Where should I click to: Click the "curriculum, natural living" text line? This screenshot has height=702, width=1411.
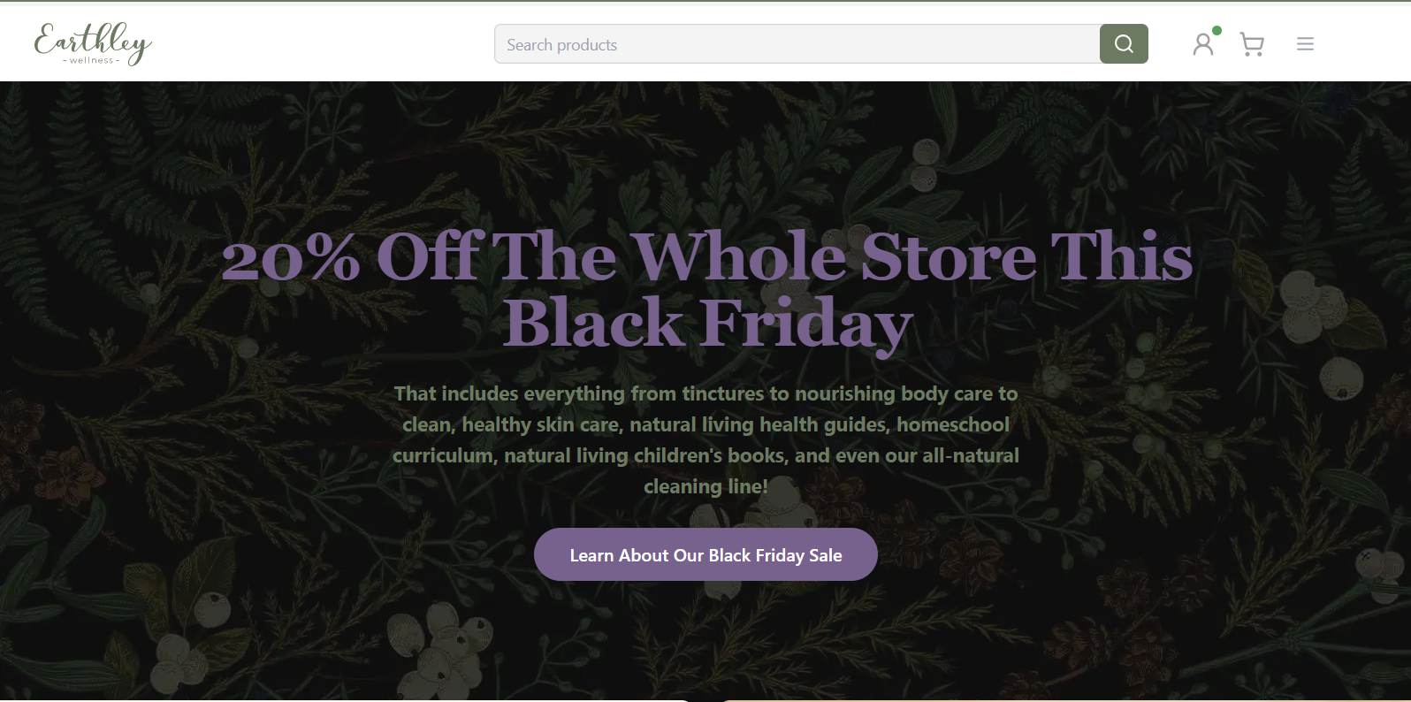click(x=705, y=455)
